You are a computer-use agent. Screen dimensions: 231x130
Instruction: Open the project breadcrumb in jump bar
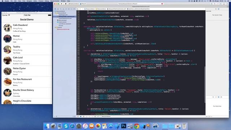[90, 9]
